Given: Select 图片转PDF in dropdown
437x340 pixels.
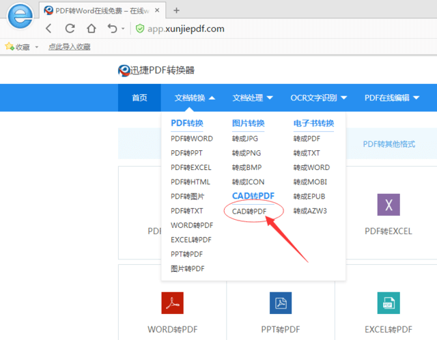Looking at the screenshot, I should [187, 269].
